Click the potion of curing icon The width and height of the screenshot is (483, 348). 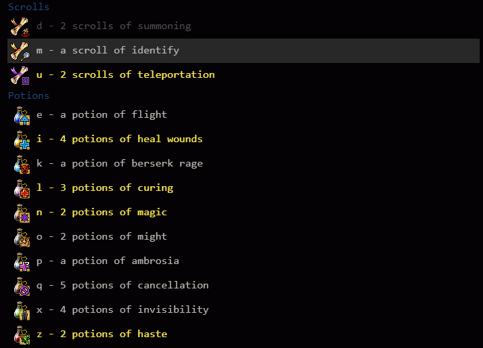(22, 189)
